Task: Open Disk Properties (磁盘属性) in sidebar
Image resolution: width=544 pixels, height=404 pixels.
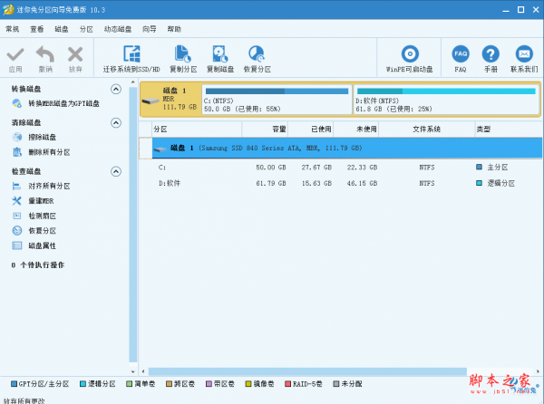Action: [x=42, y=245]
